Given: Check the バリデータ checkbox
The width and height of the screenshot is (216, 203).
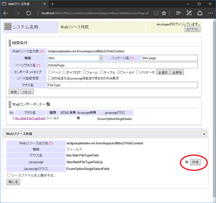Looking at the screenshot, I should pyautogui.click(x=138, y=72).
